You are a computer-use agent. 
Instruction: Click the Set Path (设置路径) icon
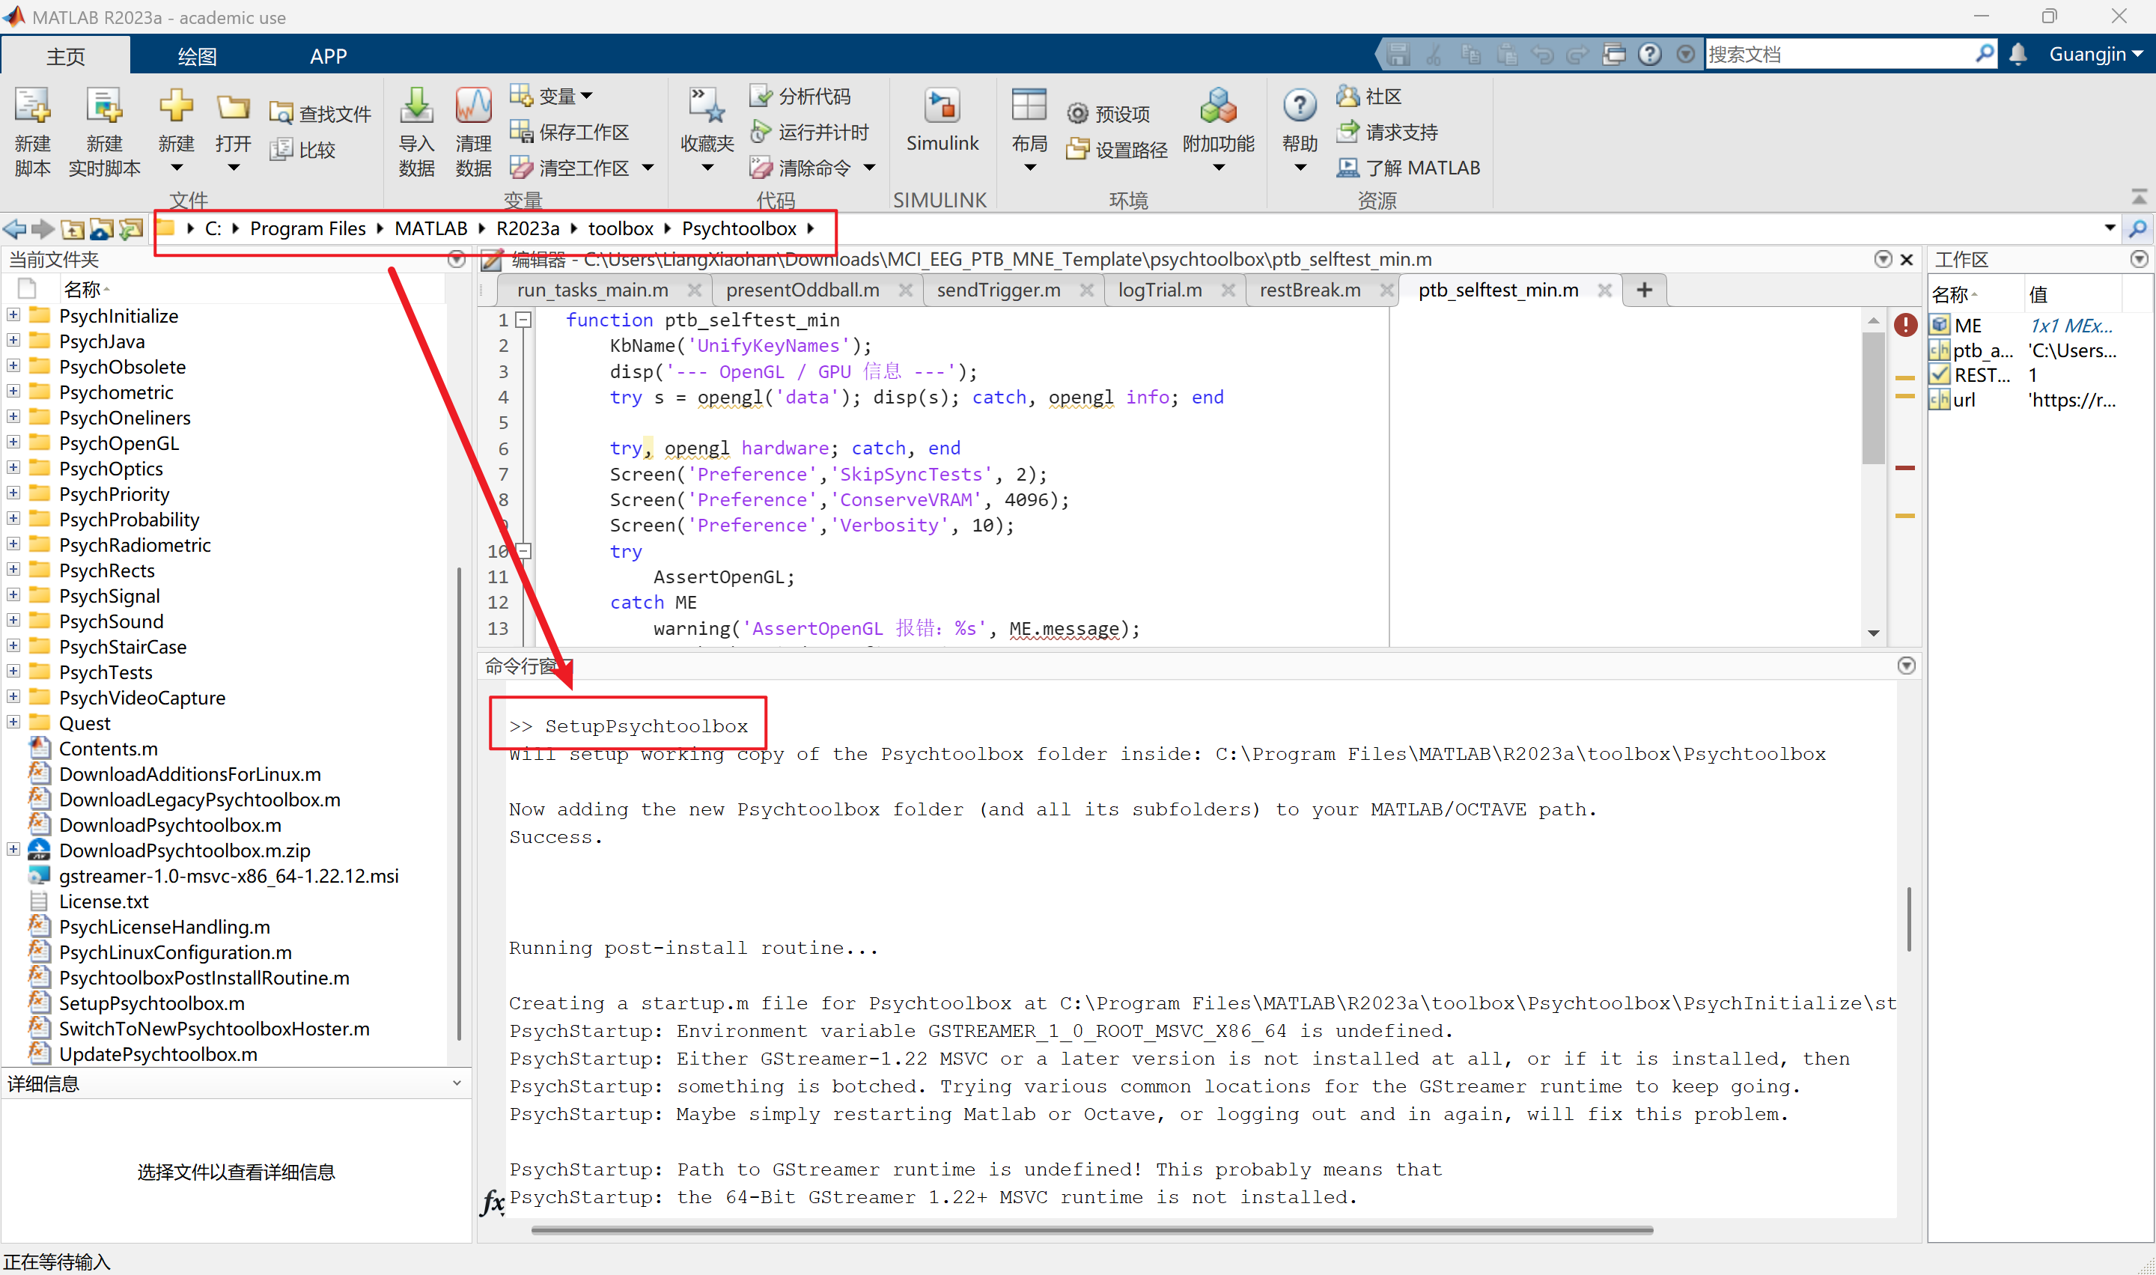coord(1077,150)
